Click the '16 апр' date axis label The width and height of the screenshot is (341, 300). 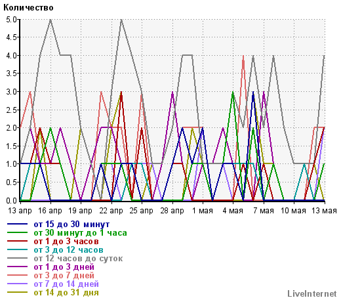click(50, 211)
